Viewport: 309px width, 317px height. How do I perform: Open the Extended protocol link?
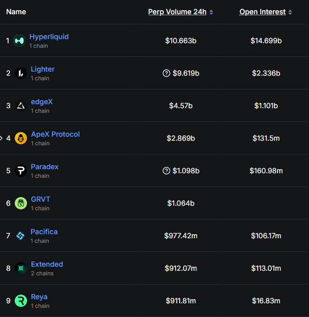(x=47, y=265)
